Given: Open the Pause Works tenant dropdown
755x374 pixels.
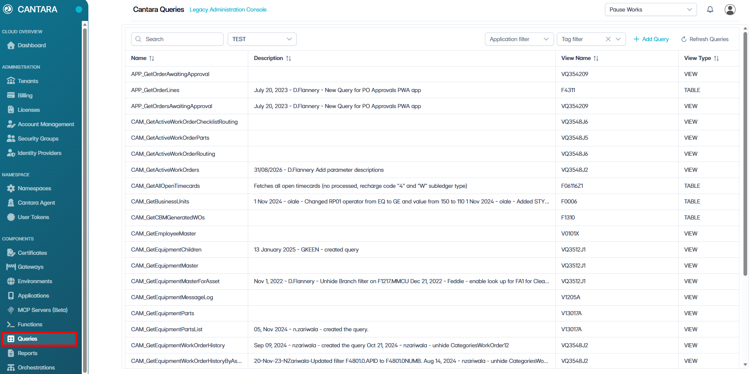Looking at the screenshot, I should coord(651,9).
